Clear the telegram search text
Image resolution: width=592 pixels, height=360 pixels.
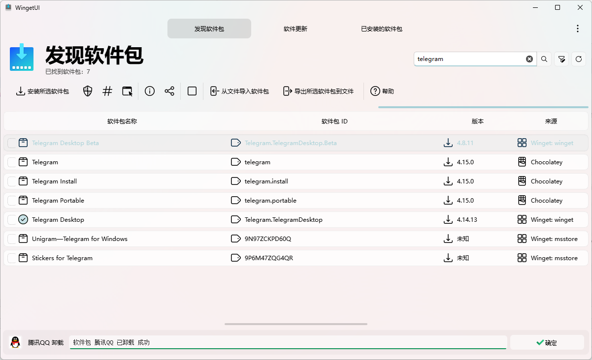click(x=529, y=59)
